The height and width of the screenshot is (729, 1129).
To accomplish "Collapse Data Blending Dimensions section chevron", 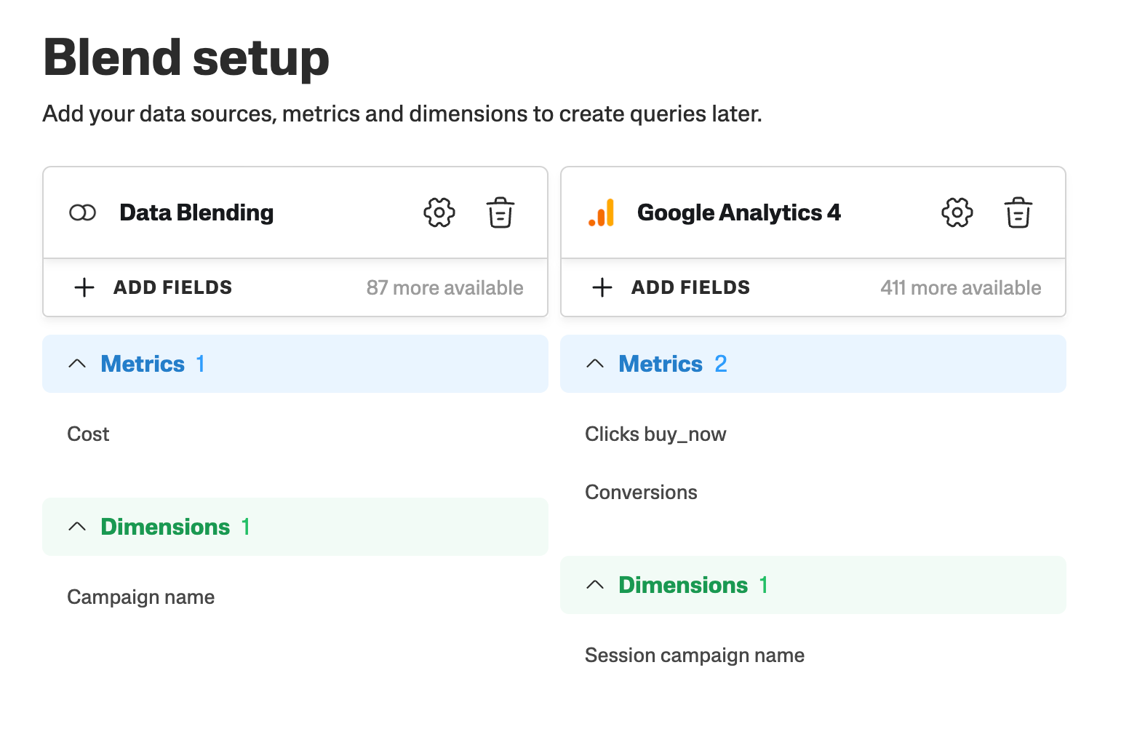I will (x=77, y=527).
